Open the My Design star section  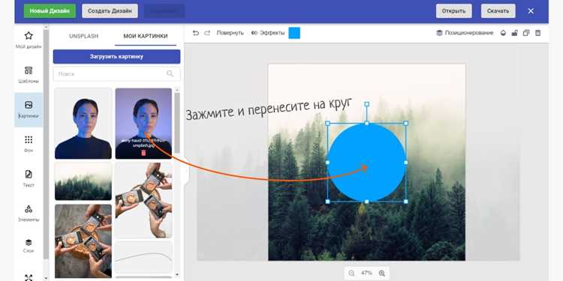coord(29,40)
